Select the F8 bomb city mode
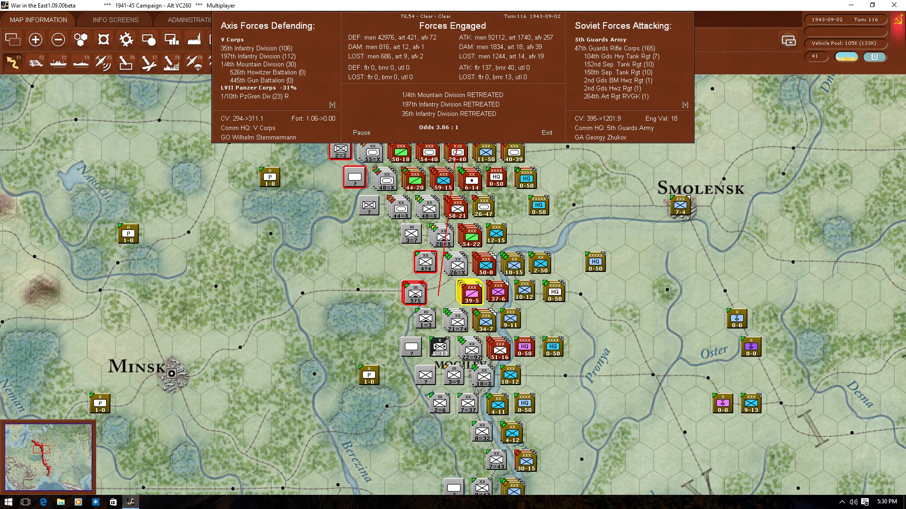Image resolution: width=906 pixels, height=509 pixels. click(x=171, y=62)
